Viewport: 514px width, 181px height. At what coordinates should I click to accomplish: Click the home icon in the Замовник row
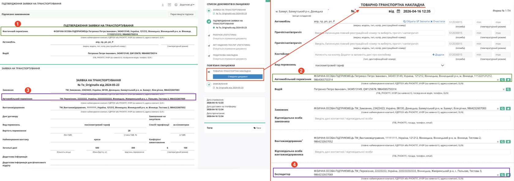(x=508, y=109)
